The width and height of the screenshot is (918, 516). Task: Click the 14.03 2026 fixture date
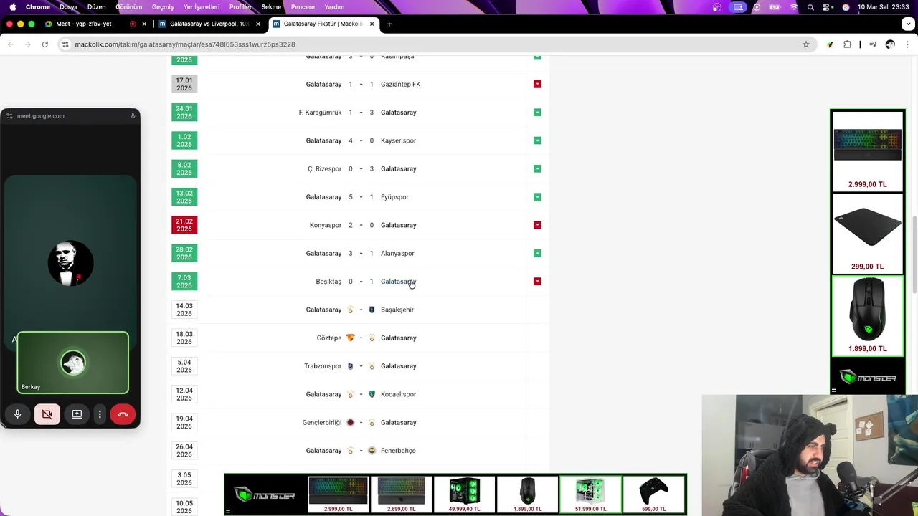coord(184,310)
